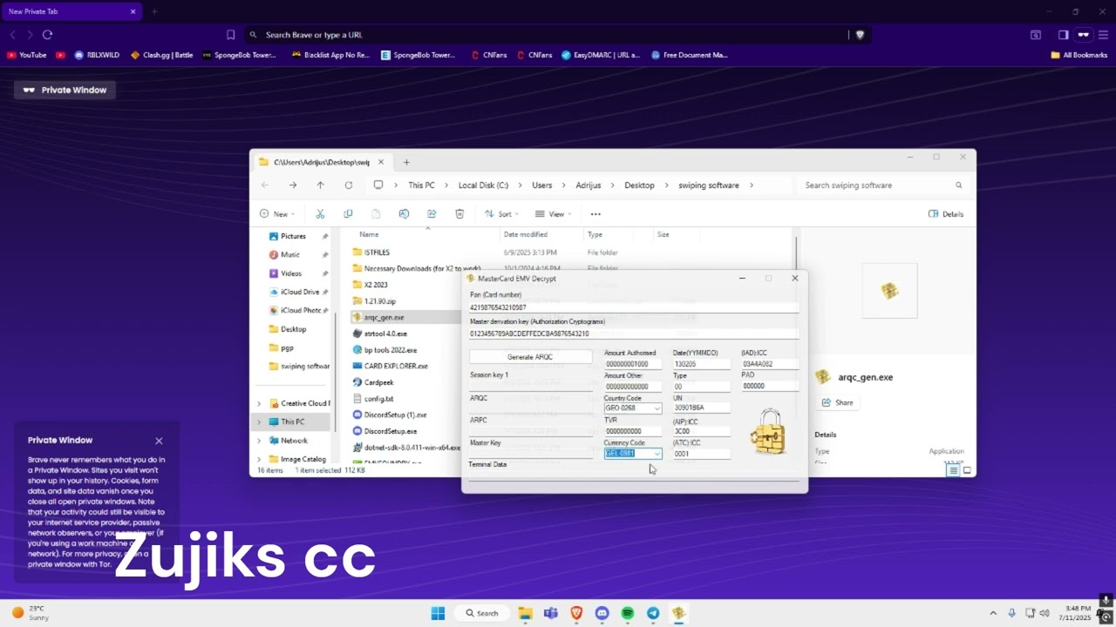Open a new tab in Brave
Image resolution: width=1116 pixels, height=627 pixels.
tap(154, 11)
